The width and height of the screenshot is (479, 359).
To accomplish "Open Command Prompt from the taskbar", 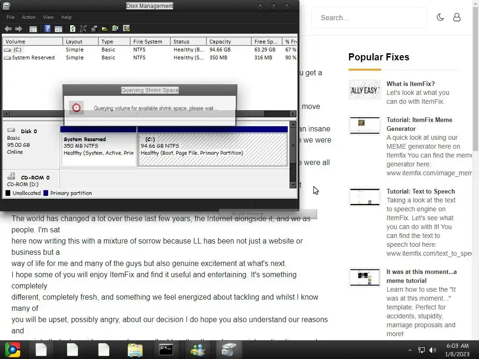I will point(166,350).
